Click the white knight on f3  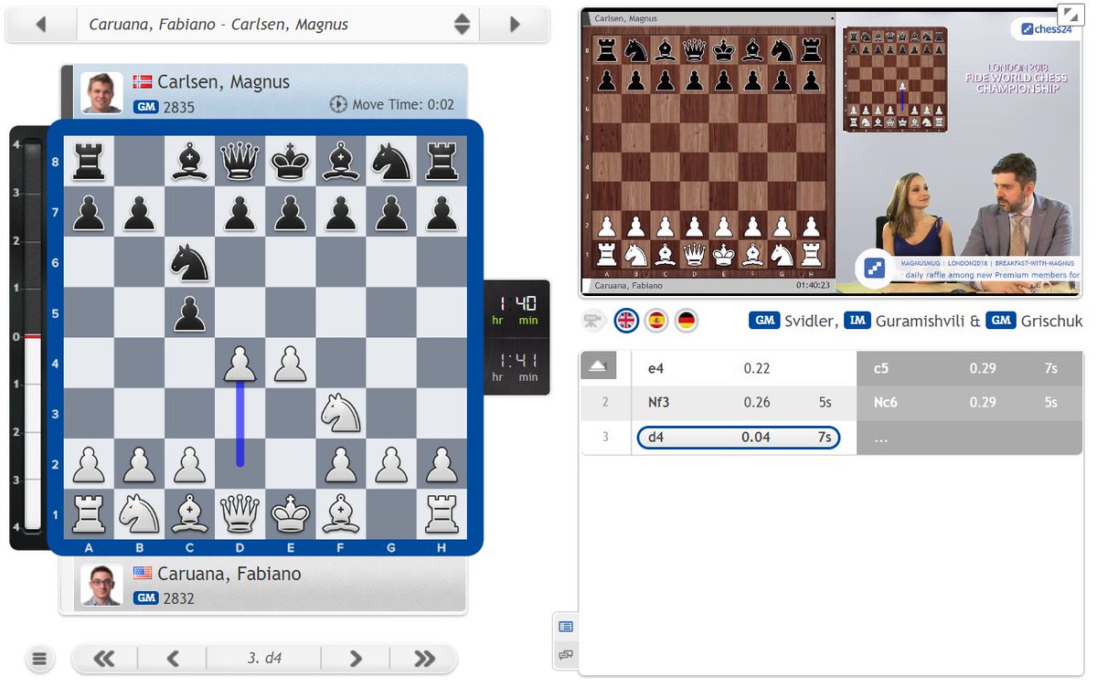[341, 413]
